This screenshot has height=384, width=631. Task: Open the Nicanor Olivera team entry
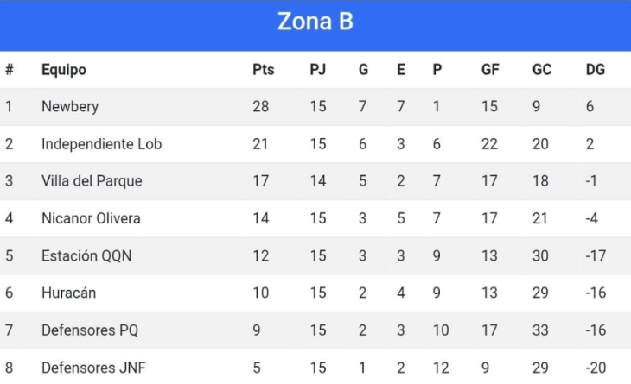[91, 218]
